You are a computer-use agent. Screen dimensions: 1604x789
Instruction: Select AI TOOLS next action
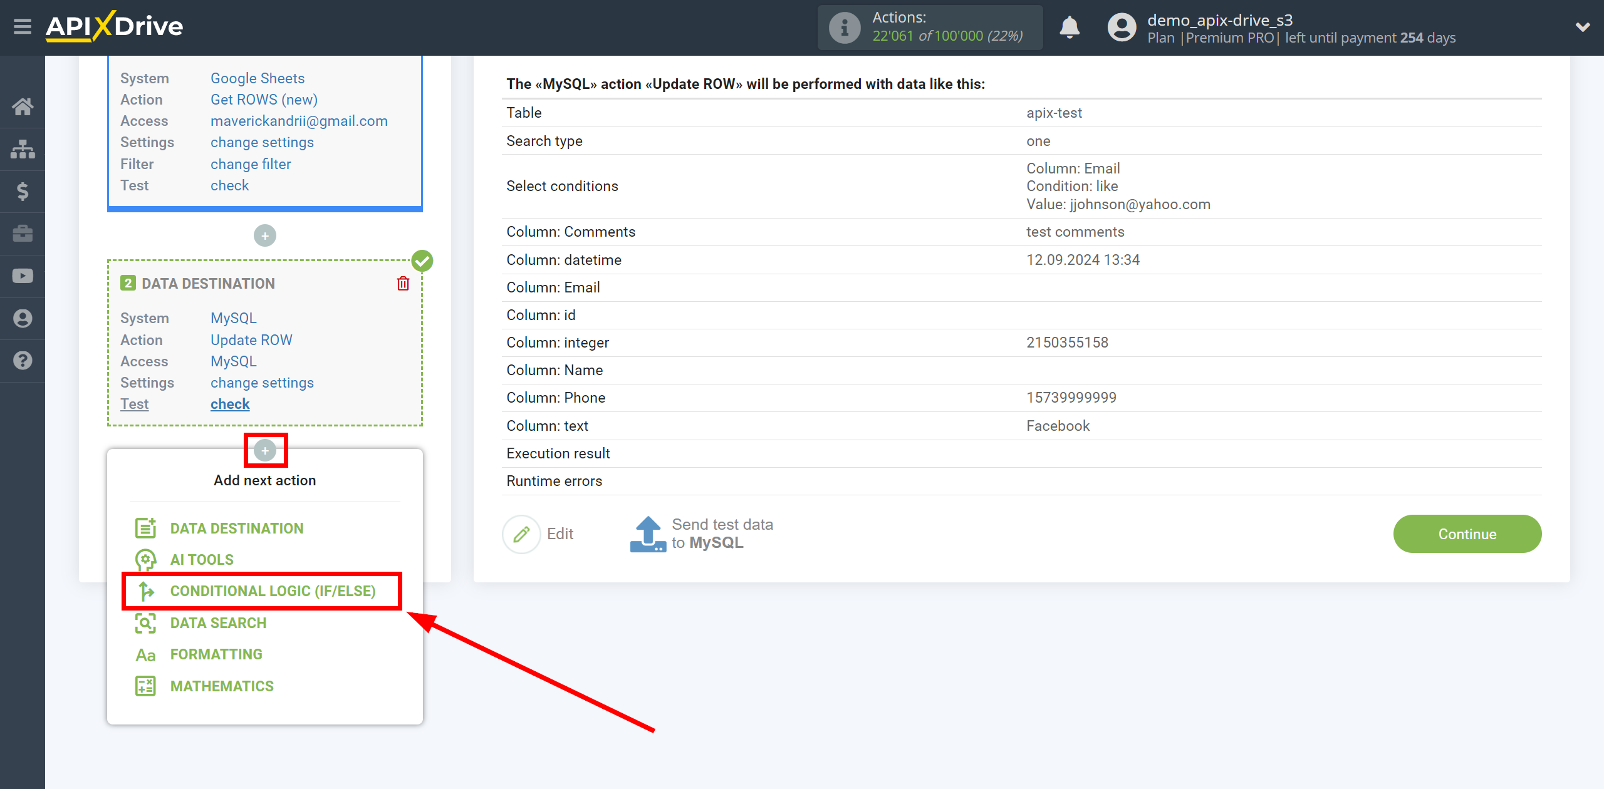tap(202, 560)
